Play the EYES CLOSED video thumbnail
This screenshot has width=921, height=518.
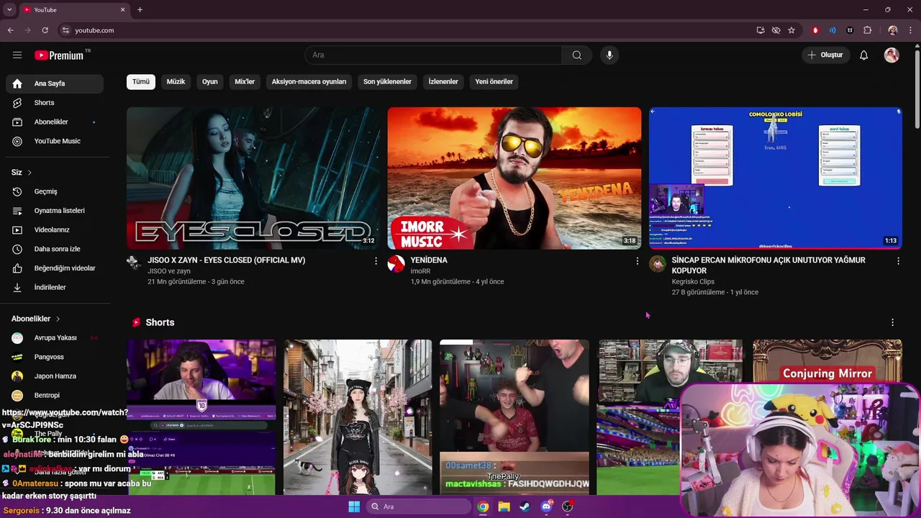tap(253, 178)
